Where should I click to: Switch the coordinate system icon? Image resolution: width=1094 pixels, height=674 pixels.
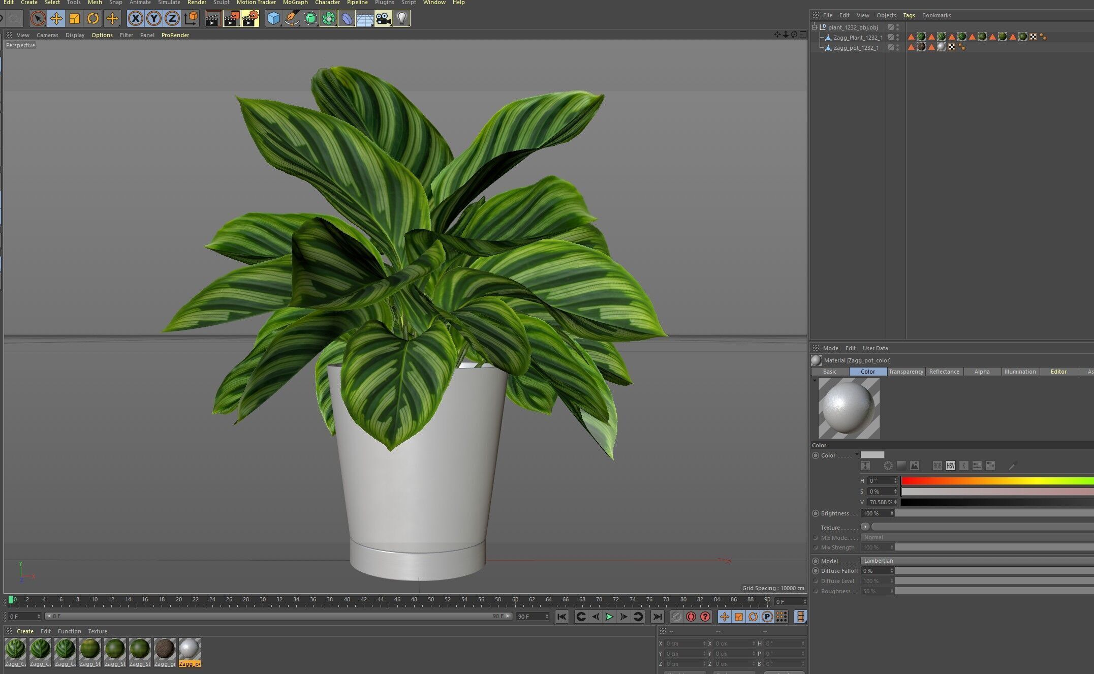191,19
